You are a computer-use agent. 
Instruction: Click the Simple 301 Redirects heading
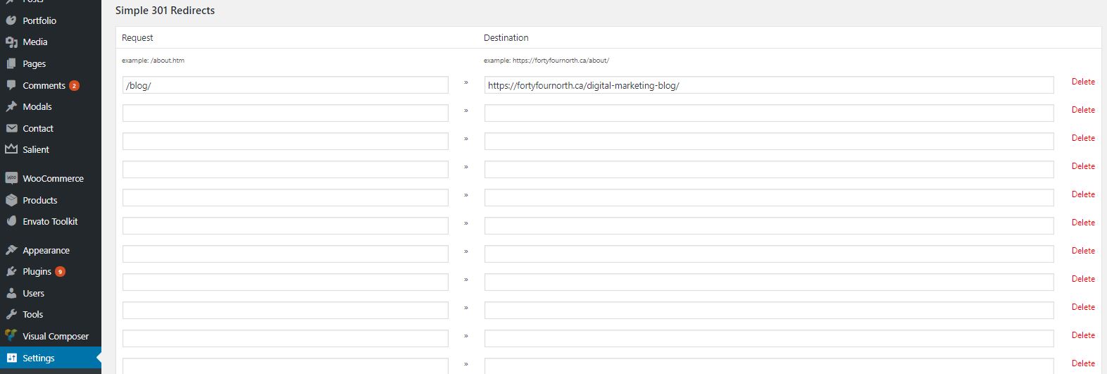[x=165, y=11]
